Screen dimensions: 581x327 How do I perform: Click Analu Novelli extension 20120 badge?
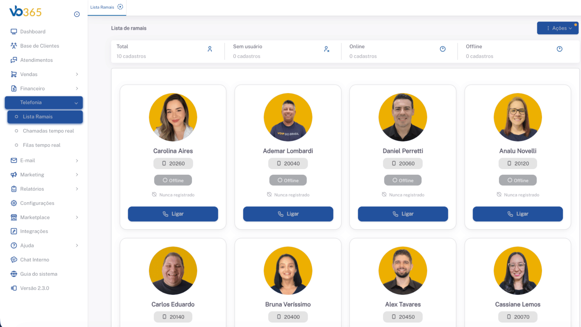pos(518,163)
